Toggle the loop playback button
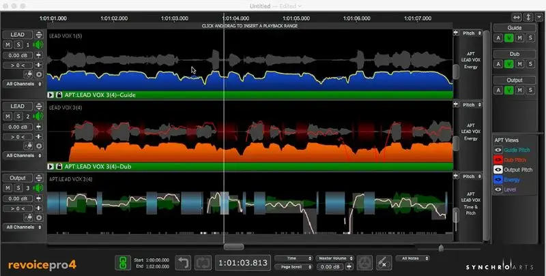Viewport: 546px width, 276px height. 203,262
